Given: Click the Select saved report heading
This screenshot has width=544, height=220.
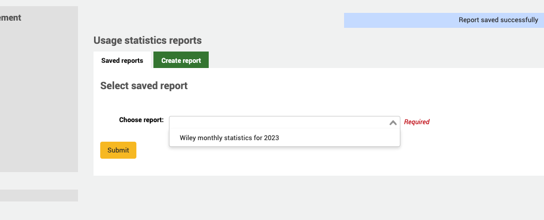Looking at the screenshot, I should pos(144,86).
